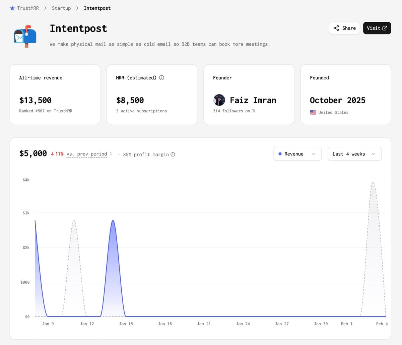Open founder Faiz Imran's profile
This screenshot has width=402, height=345.
(253, 100)
